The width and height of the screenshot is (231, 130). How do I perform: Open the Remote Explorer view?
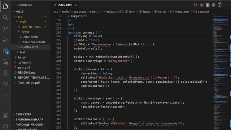point(5,62)
